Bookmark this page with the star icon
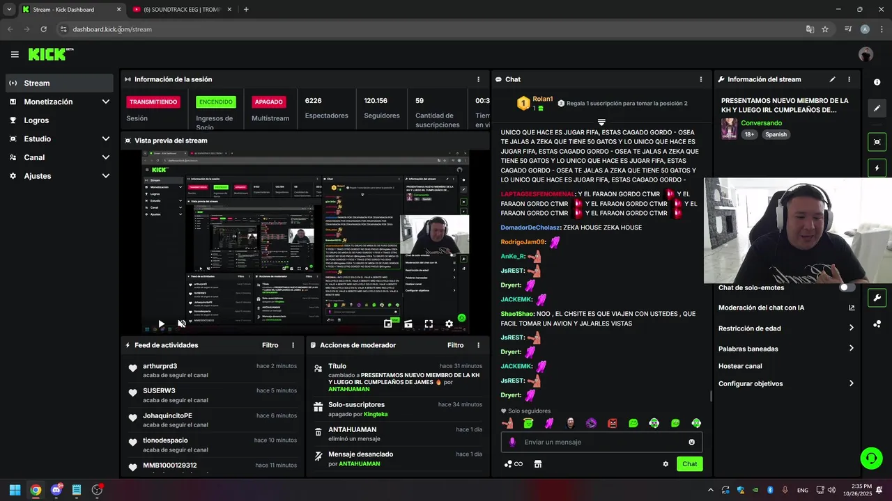 (825, 29)
